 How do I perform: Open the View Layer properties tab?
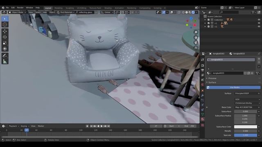203,75
